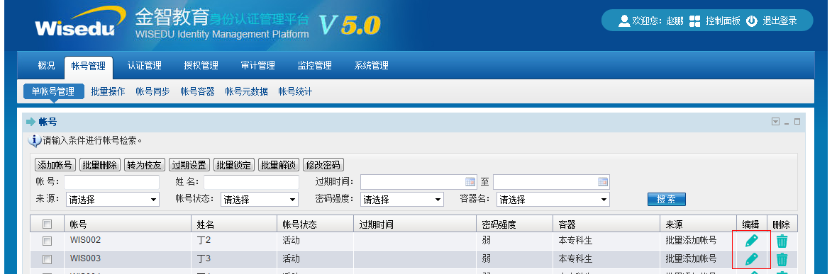Edit account WIS002 with pencil icon
Screen dimensions: 832x274
pyautogui.click(x=751, y=241)
